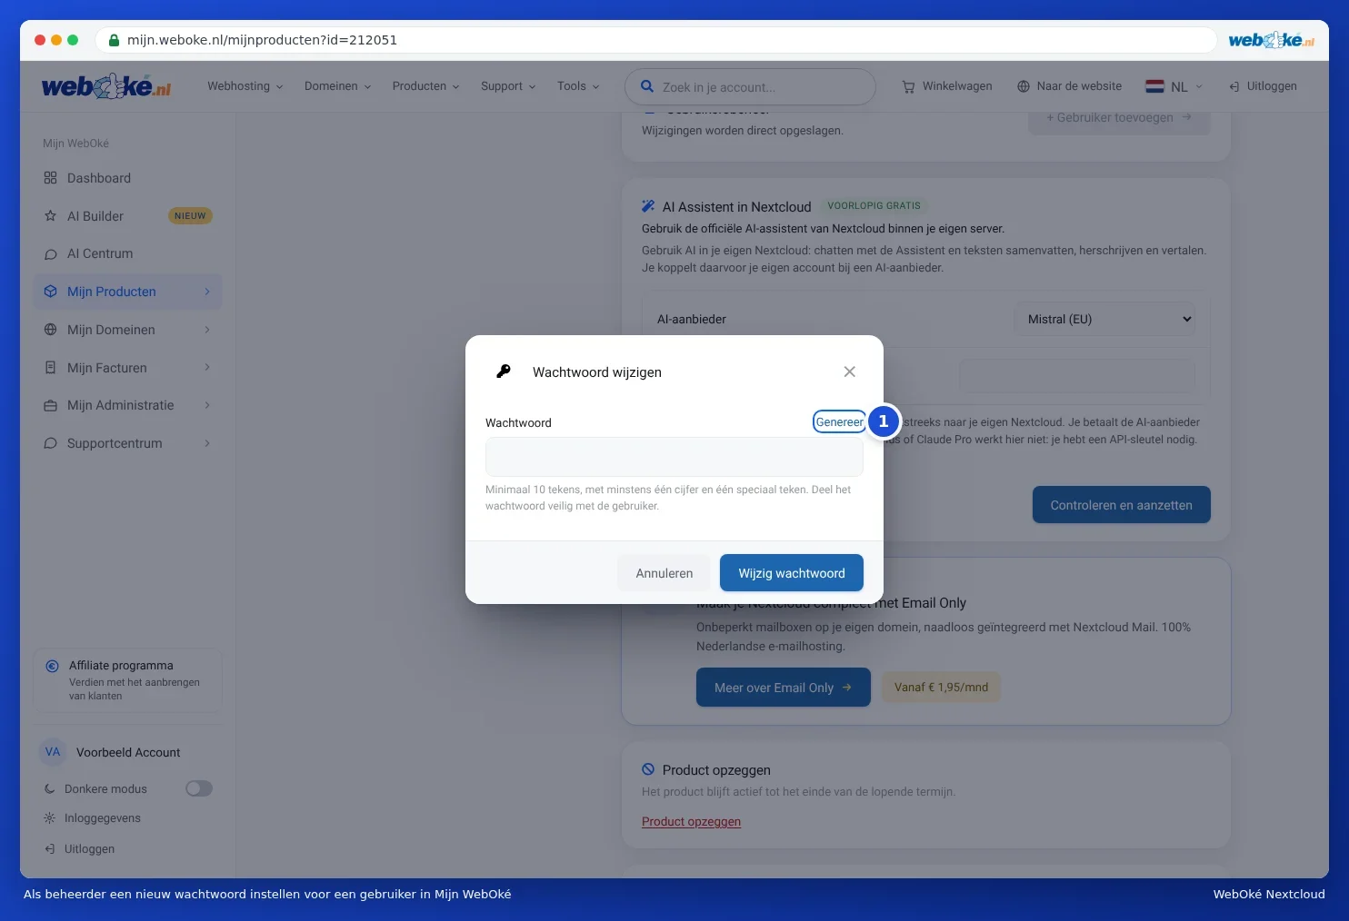Click the Supportcentrum speech icon

(50, 443)
